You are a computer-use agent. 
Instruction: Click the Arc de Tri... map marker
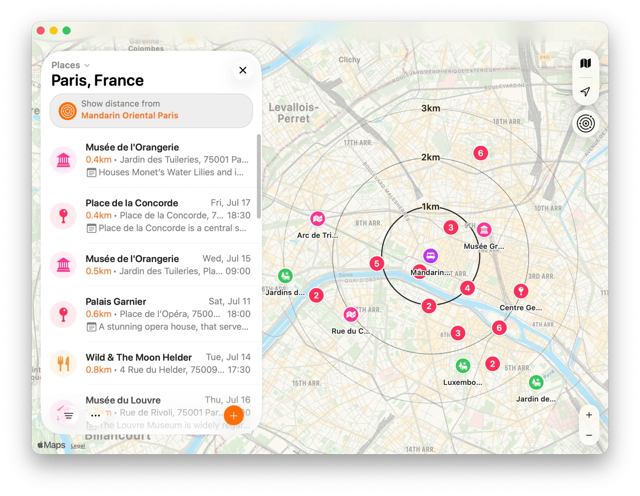pos(317,218)
